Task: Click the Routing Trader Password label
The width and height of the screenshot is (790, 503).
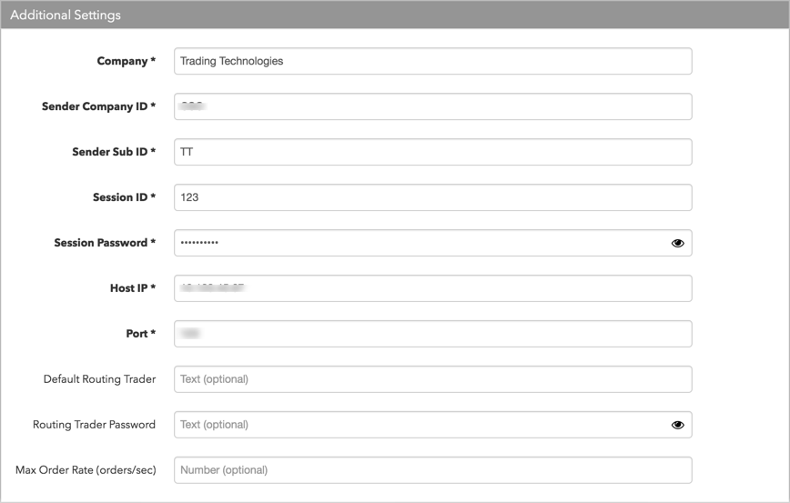Action: (95, 425)
